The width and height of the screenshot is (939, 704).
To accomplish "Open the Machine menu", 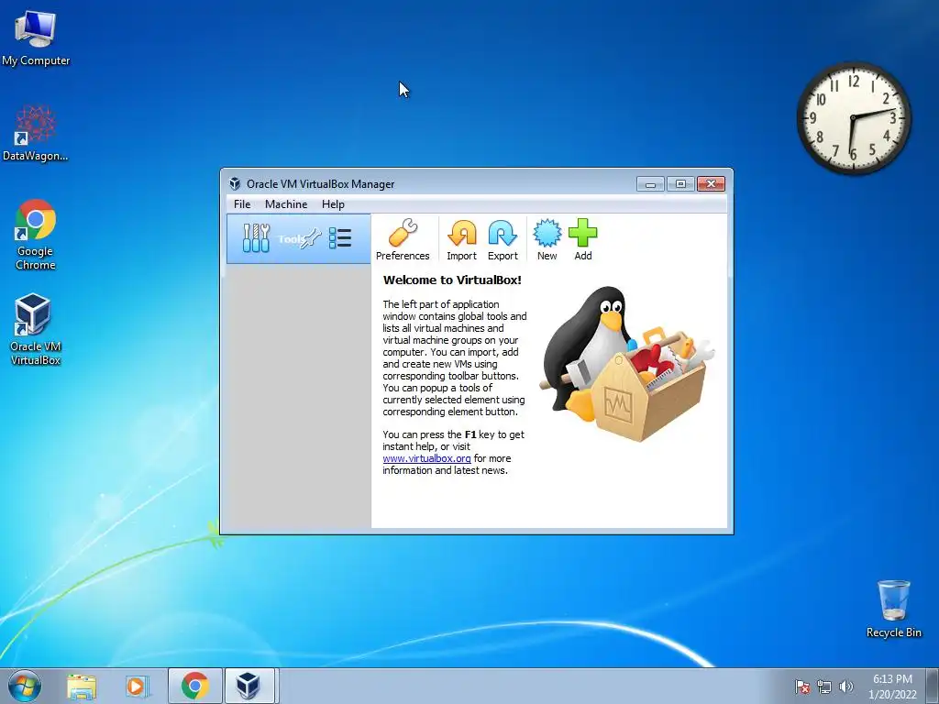I will [286, 204].
